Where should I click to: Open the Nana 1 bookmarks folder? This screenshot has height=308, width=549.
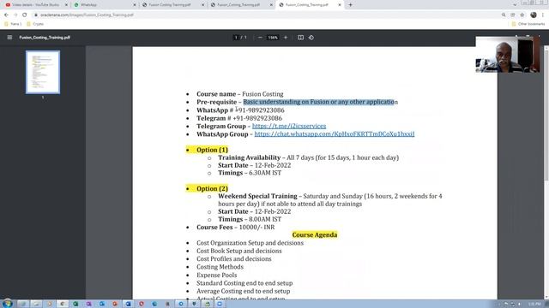(13, 24)
